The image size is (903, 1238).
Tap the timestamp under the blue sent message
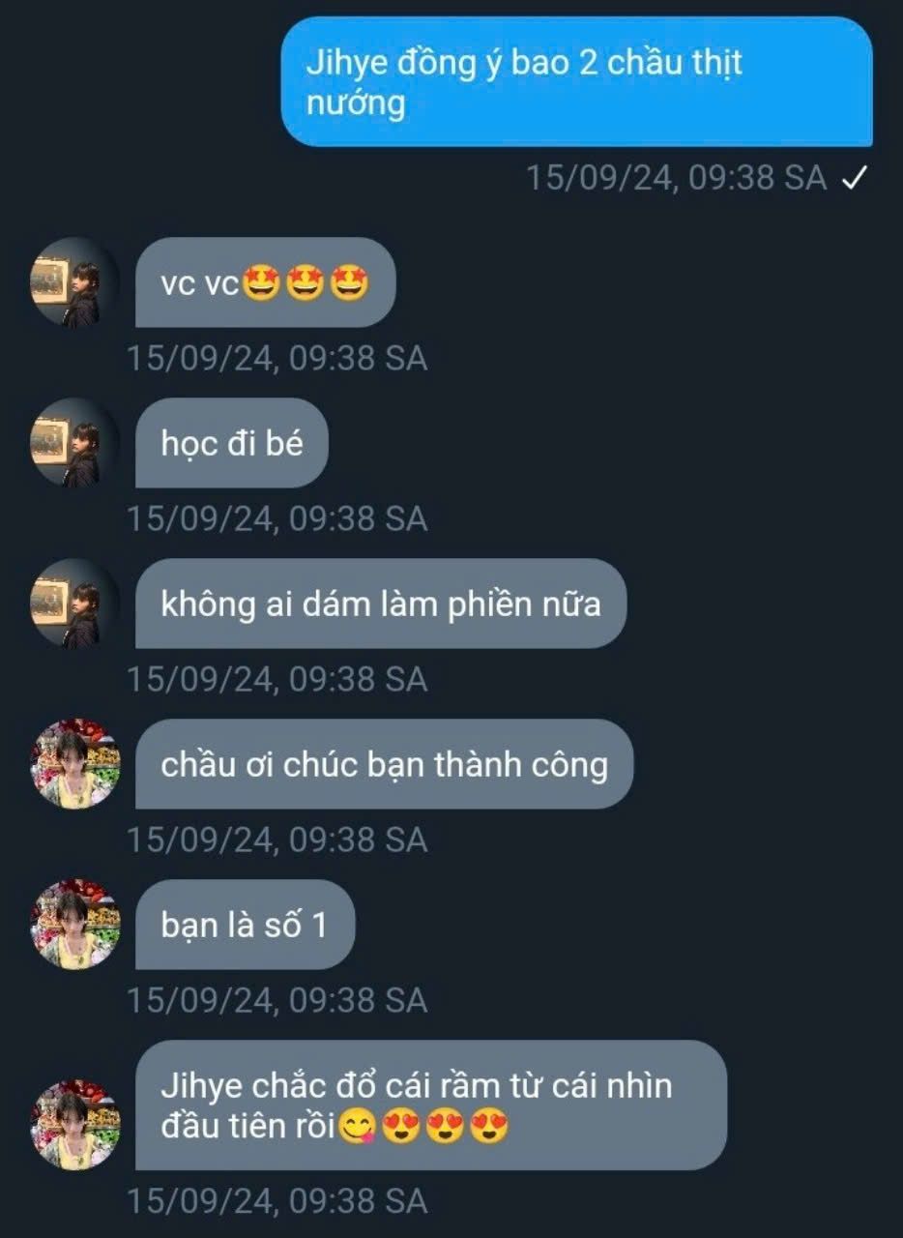click(676, 178)
